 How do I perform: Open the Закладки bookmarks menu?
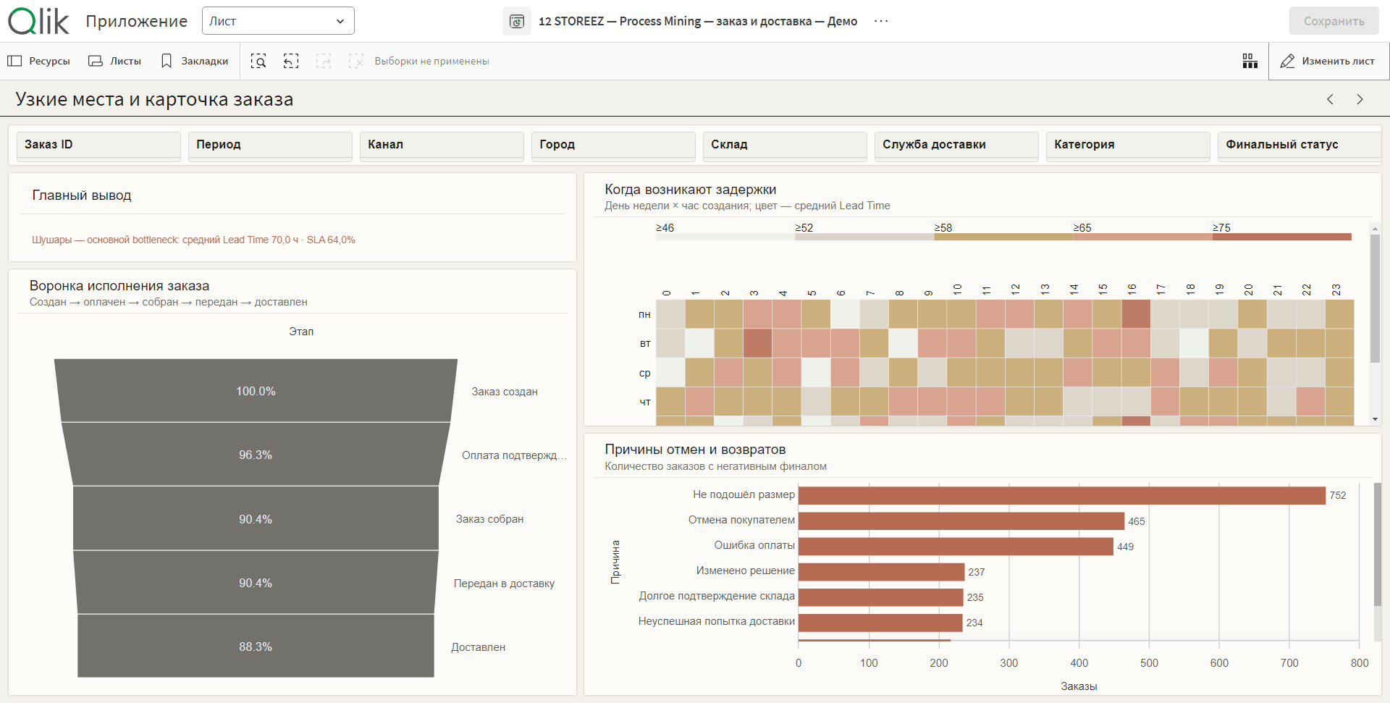(194, 62)
